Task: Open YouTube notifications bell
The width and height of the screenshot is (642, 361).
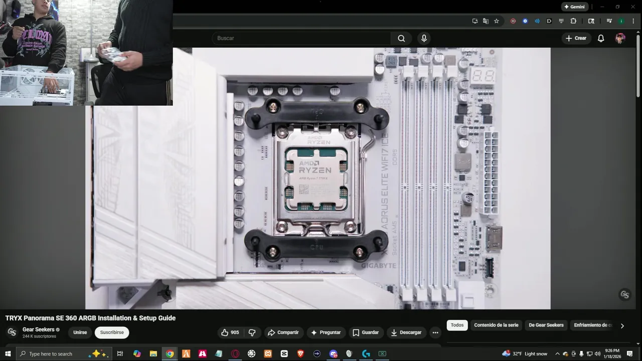Action: [x=601, y=38]
